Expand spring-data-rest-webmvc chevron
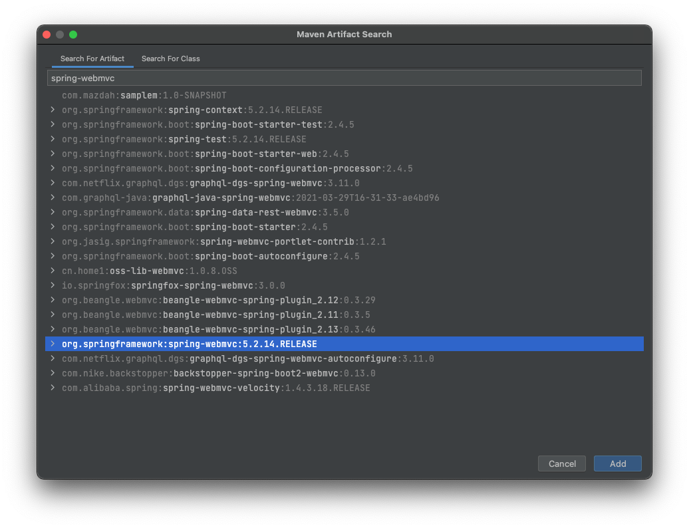 click(x=53, y=212)
